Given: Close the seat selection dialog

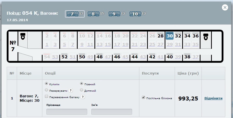Looking at the screenshot, I should 225,7.
